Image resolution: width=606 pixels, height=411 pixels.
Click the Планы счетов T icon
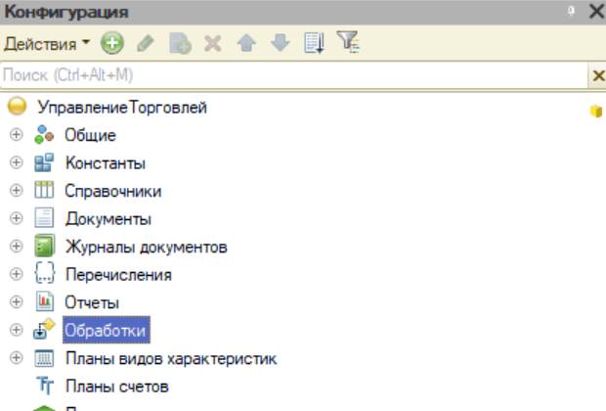click(x=45, y=386)
